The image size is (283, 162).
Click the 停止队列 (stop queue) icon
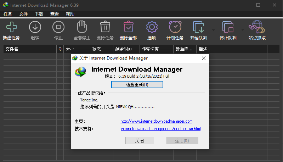click(228, 27)
